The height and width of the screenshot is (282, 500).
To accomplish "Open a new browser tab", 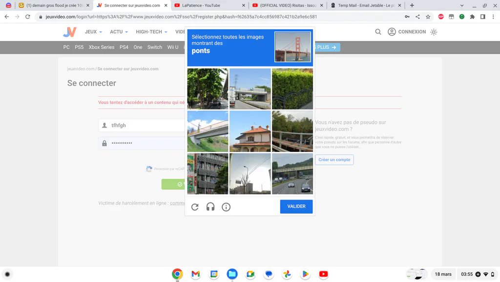I will [x=412, y=5].
